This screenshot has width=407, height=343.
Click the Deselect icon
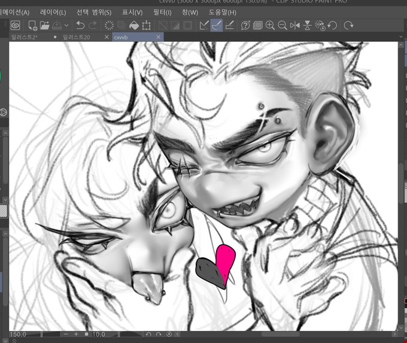[163, 26]
